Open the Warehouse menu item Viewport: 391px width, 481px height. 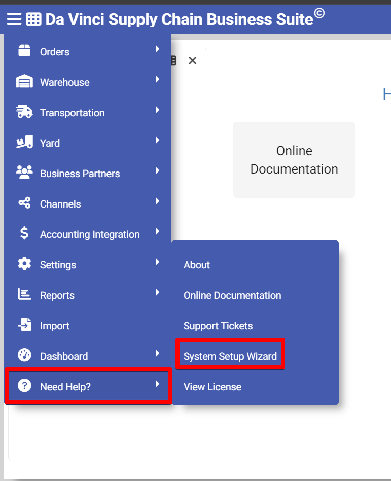click(88, 81)
